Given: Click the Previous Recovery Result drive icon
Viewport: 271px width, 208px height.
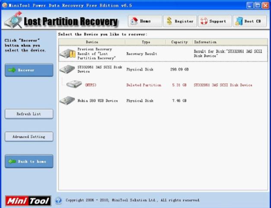Looking at the screenshot, I should point(67,54).
